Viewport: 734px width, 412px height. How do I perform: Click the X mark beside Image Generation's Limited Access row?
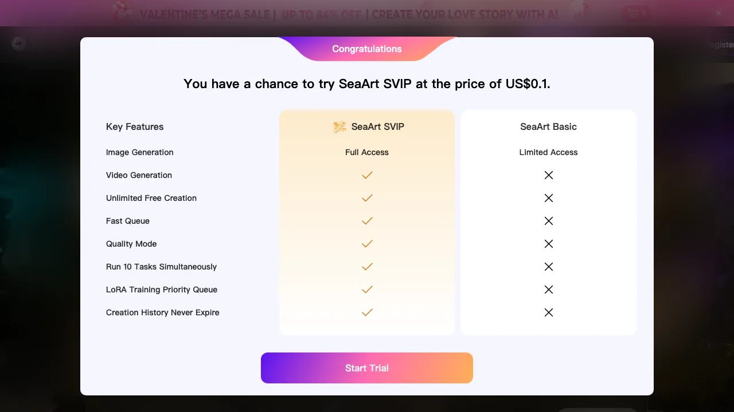pos(548,152)
